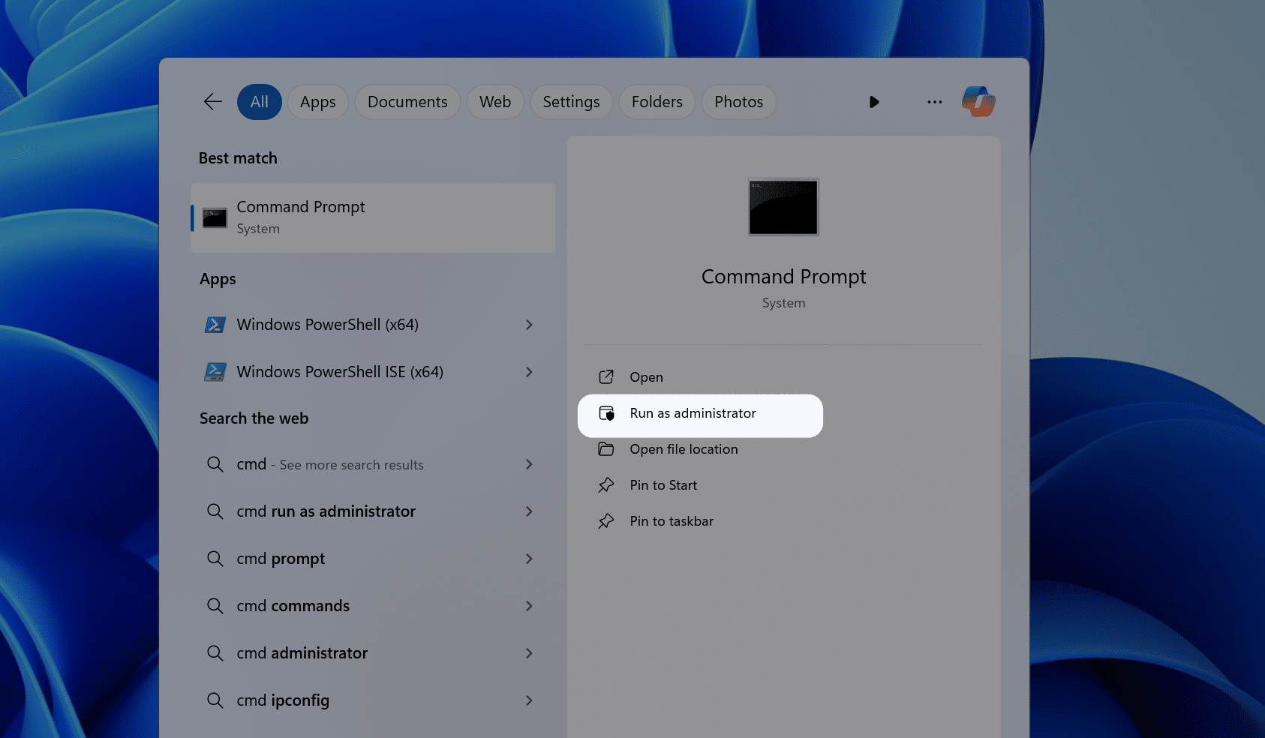Click the Open action's icon
The width and height of the screenshot is (1265, 738).
[606, 377]
